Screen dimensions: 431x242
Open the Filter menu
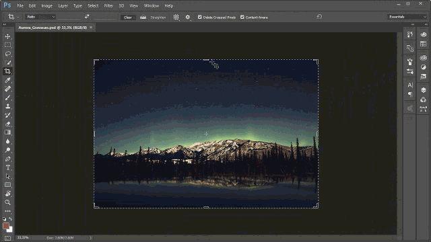point(108,5)
